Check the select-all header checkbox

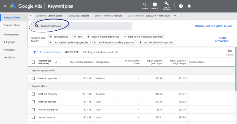[x=33, y=62]
